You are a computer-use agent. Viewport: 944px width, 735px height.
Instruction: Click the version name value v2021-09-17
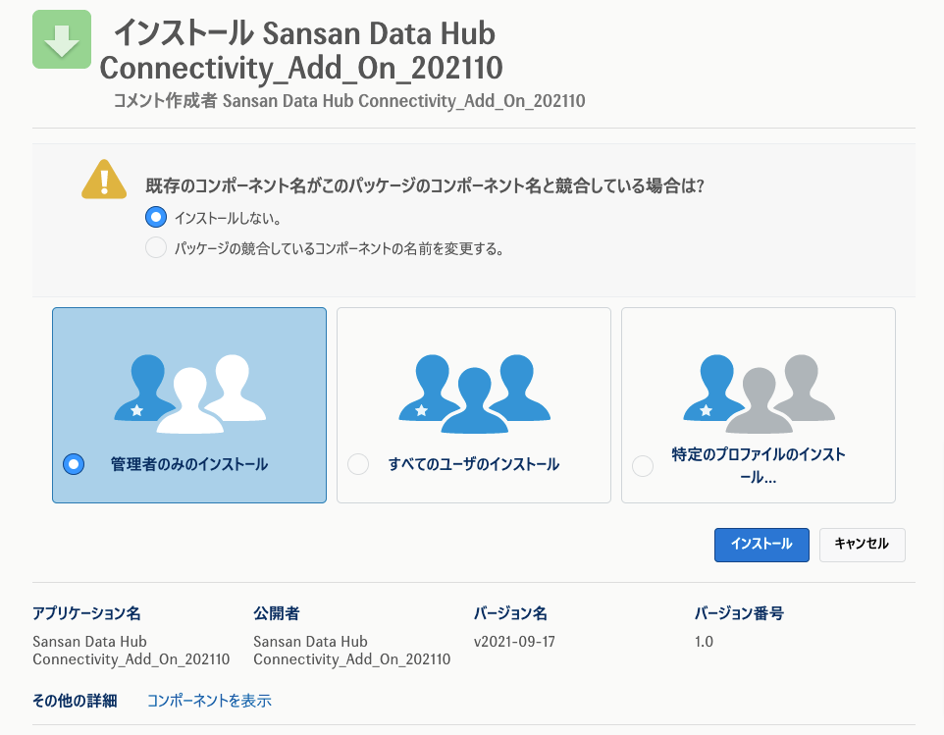514,642
